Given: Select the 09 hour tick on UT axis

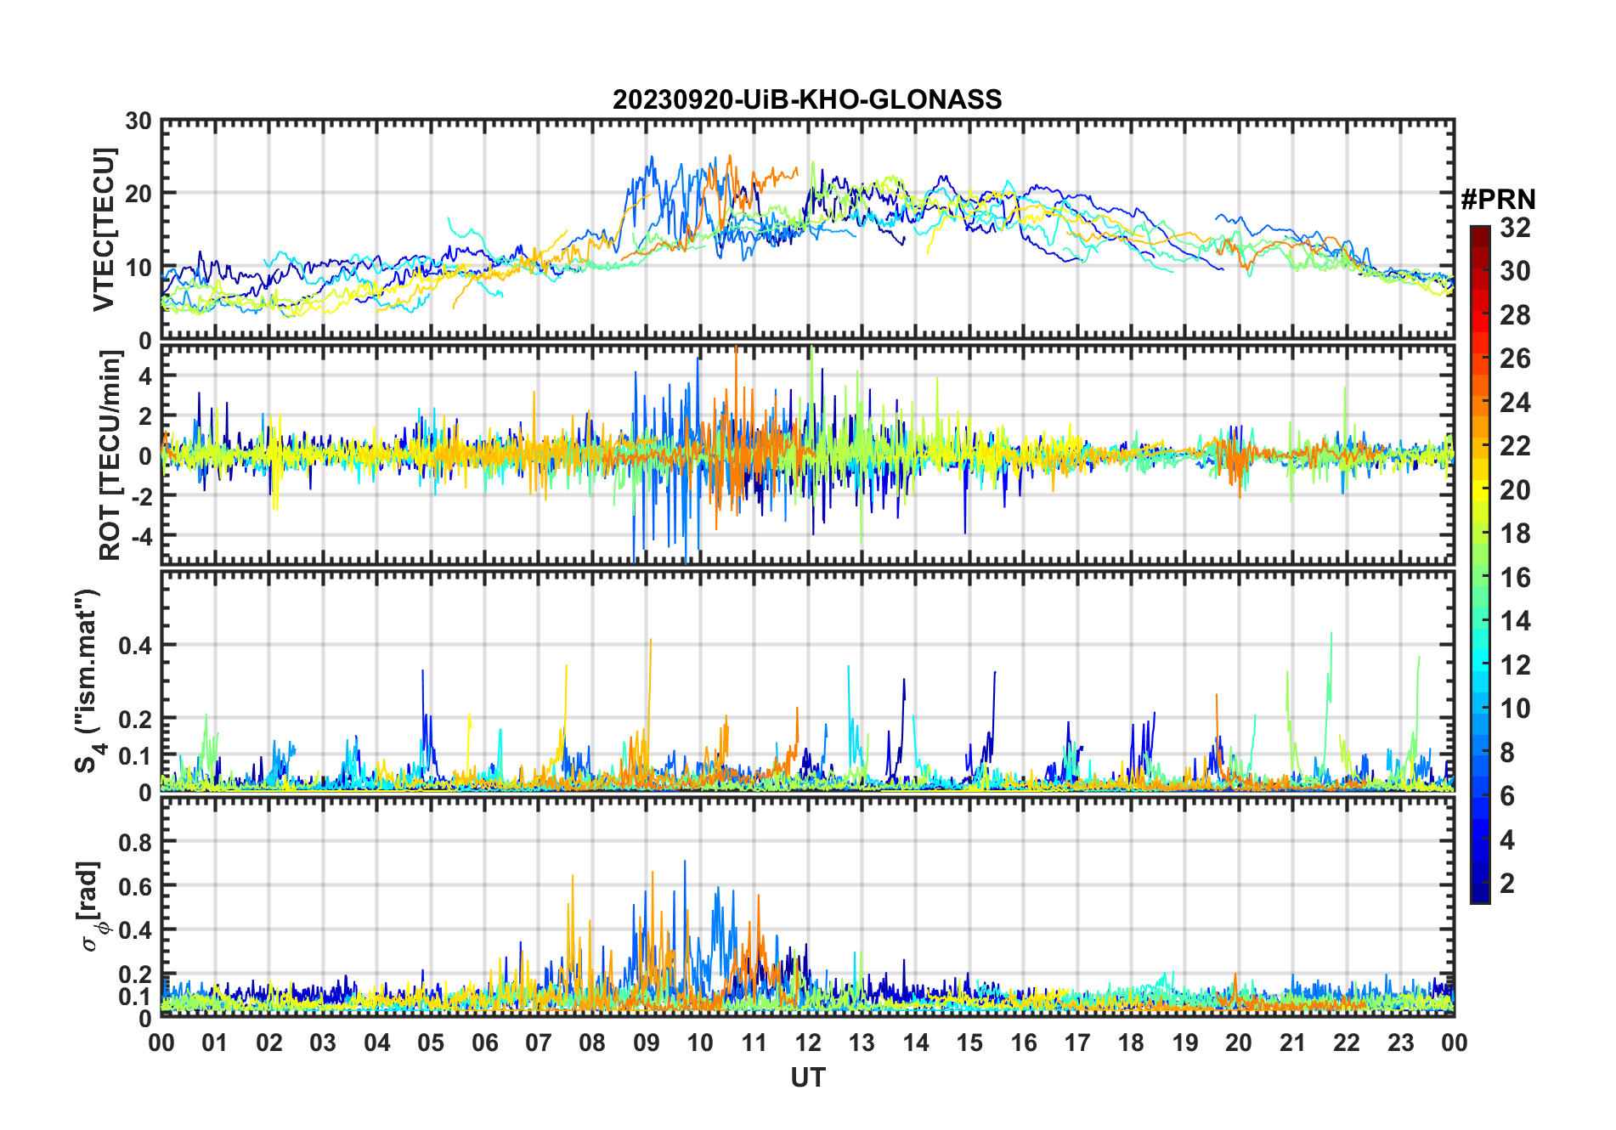Looking at the screenshot, I should (646, 1042).
